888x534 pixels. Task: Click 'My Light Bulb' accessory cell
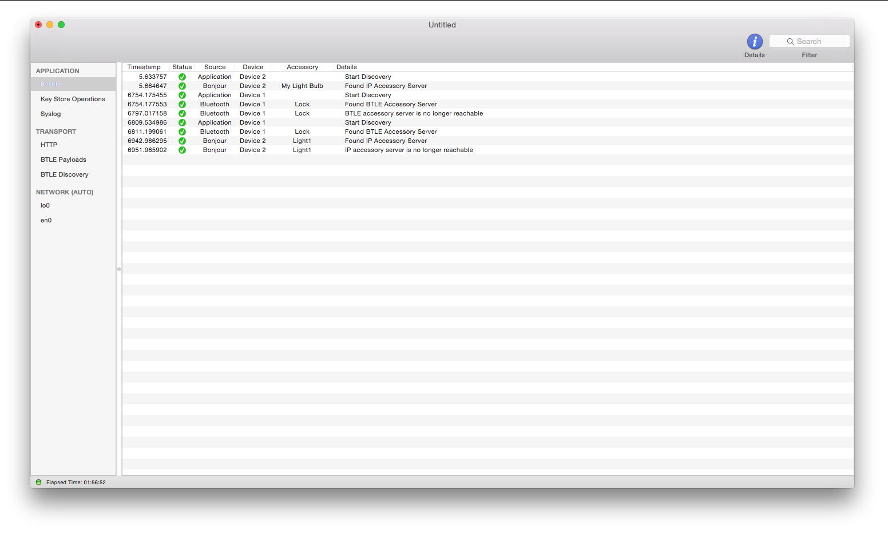302,86
